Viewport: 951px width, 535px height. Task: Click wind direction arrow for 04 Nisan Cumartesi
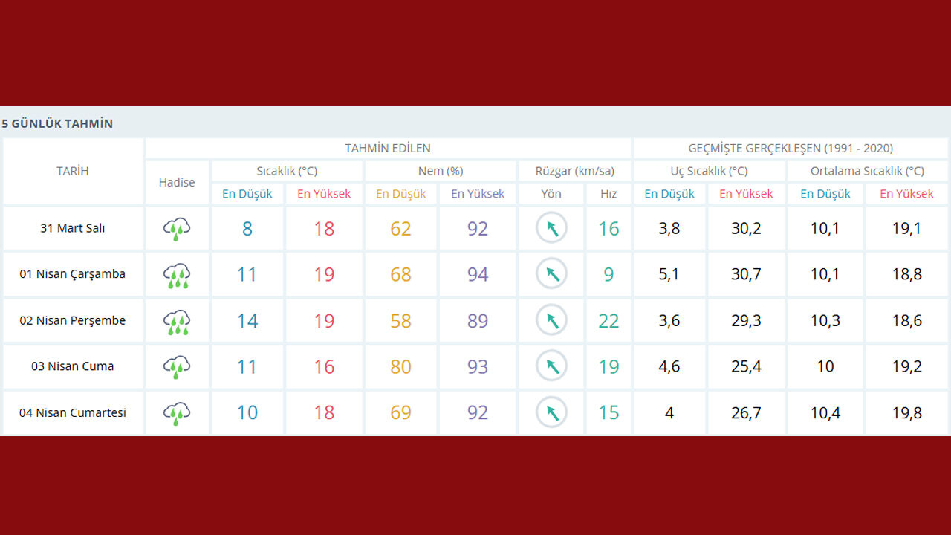pos(551,412)
